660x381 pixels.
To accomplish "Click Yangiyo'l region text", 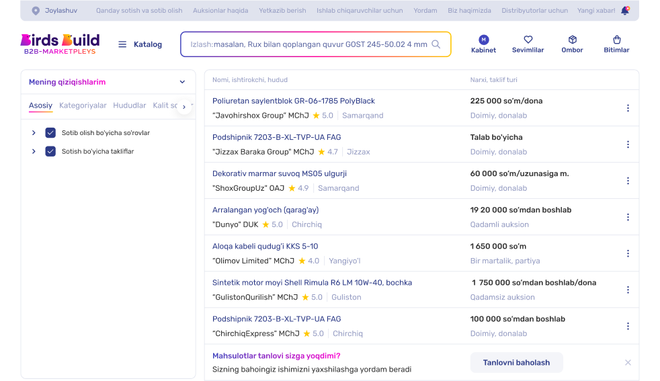I will [345, 261].
